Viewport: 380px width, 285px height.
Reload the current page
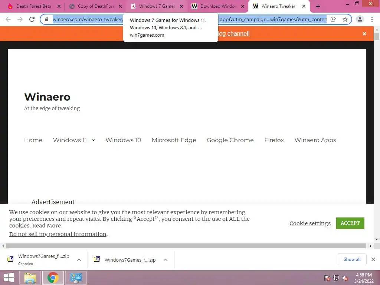coord(32,19)
